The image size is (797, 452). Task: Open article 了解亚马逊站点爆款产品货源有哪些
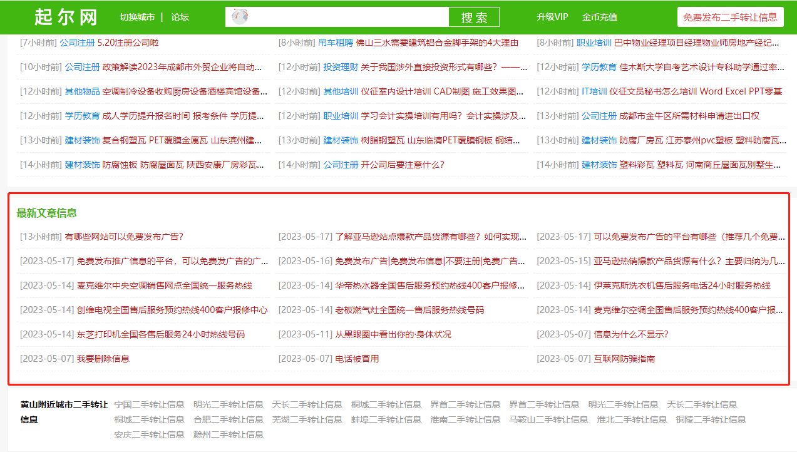point(431,237)
